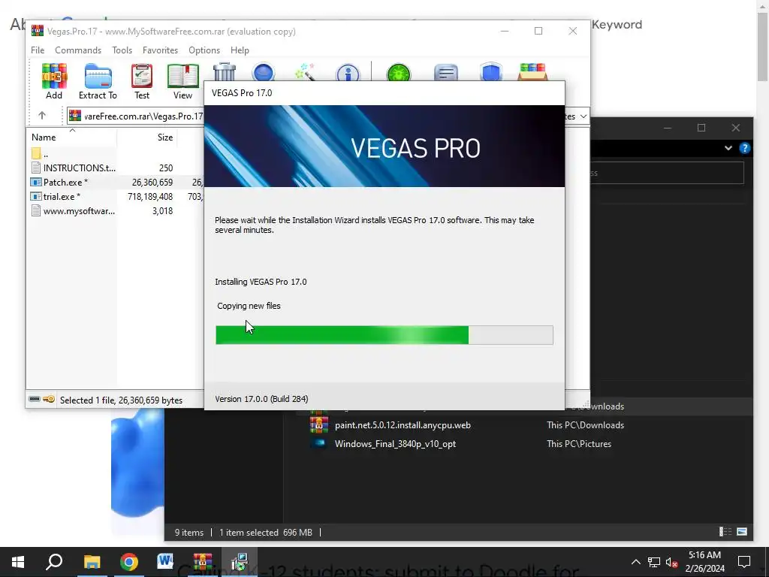Viewport: 769px width, 577px height.
Task: Open Microsoft Word from the taskbar
Action: (165, 562)
